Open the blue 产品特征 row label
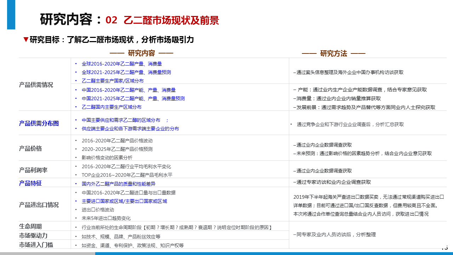 (x=30, y=183)
